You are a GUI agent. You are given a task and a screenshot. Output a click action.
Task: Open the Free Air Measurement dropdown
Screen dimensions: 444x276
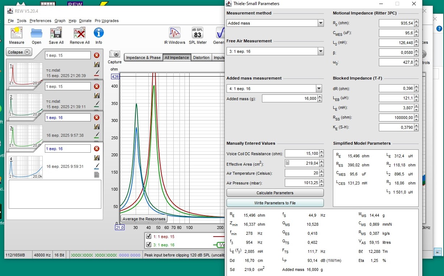[321, 51]
